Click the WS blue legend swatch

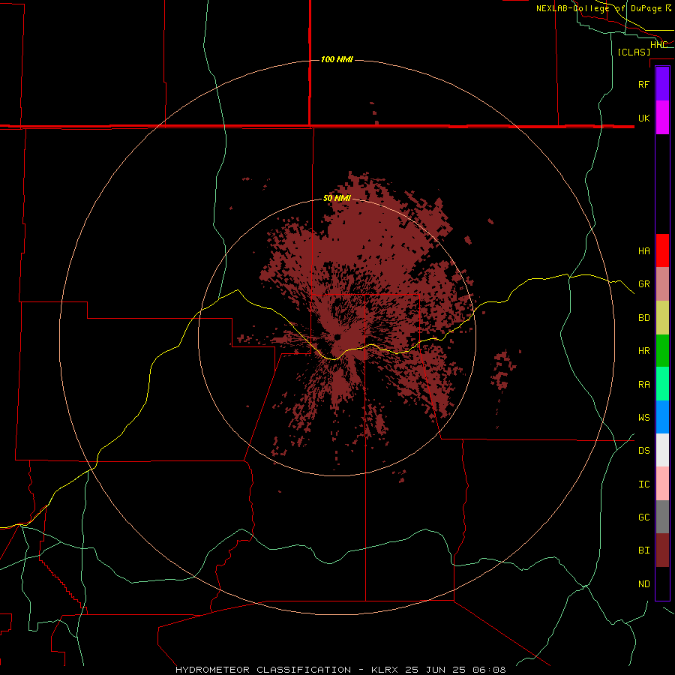(x=662, y=417)
